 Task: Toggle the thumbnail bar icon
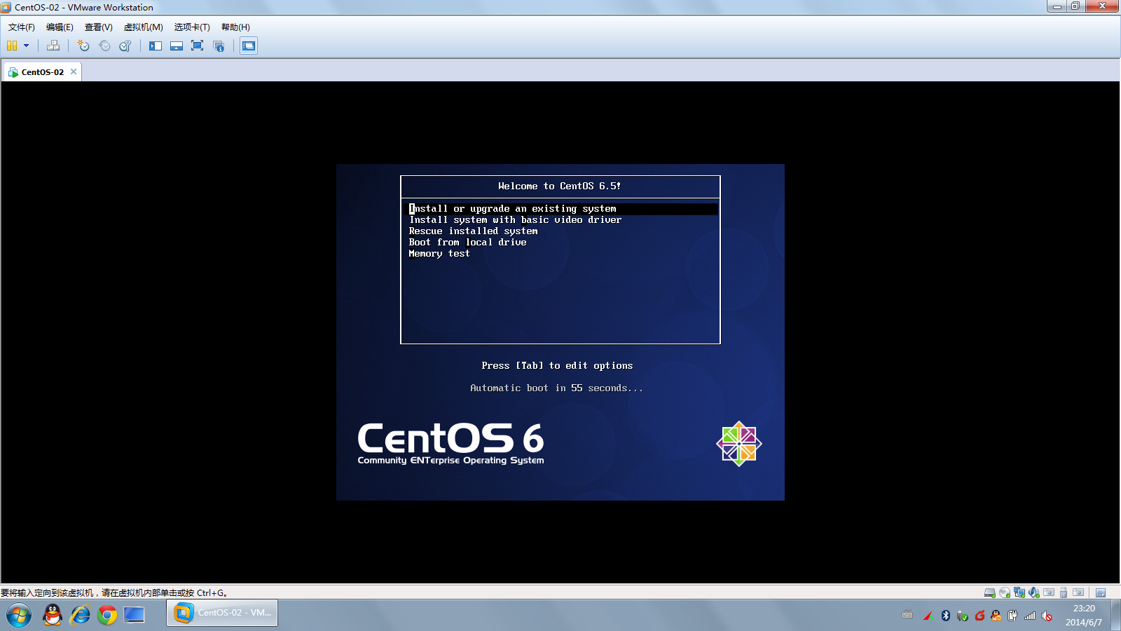coord(177,46)
